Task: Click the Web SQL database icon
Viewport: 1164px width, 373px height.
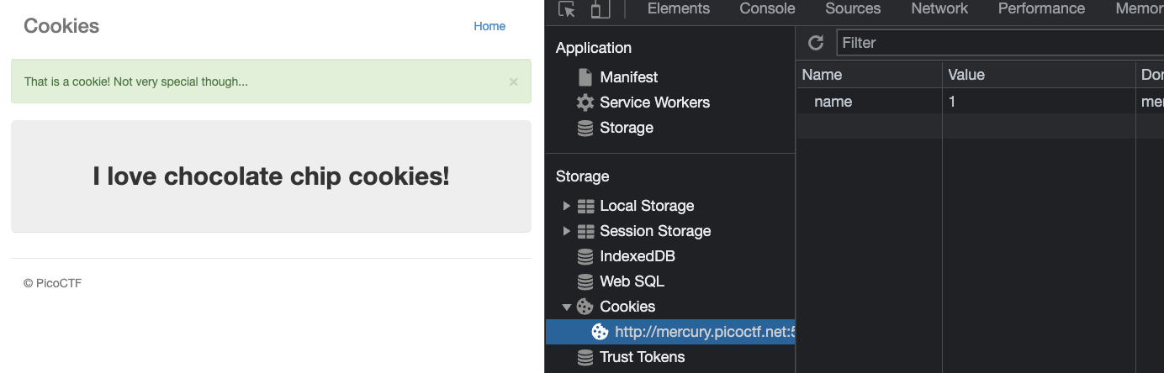Action: (x=585, y=281)
